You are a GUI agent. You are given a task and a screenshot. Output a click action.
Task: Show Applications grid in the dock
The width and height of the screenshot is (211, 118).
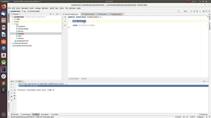click(x=4, y=114)
